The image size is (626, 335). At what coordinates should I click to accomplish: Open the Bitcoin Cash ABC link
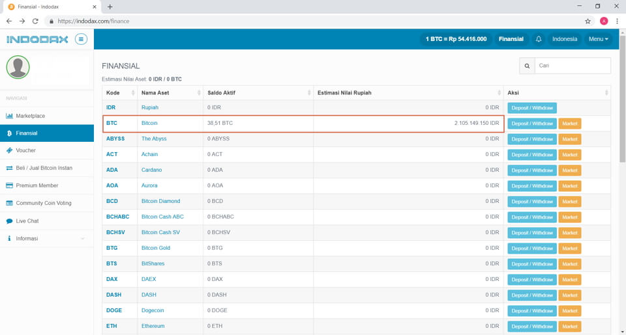(x=162, y=217)
